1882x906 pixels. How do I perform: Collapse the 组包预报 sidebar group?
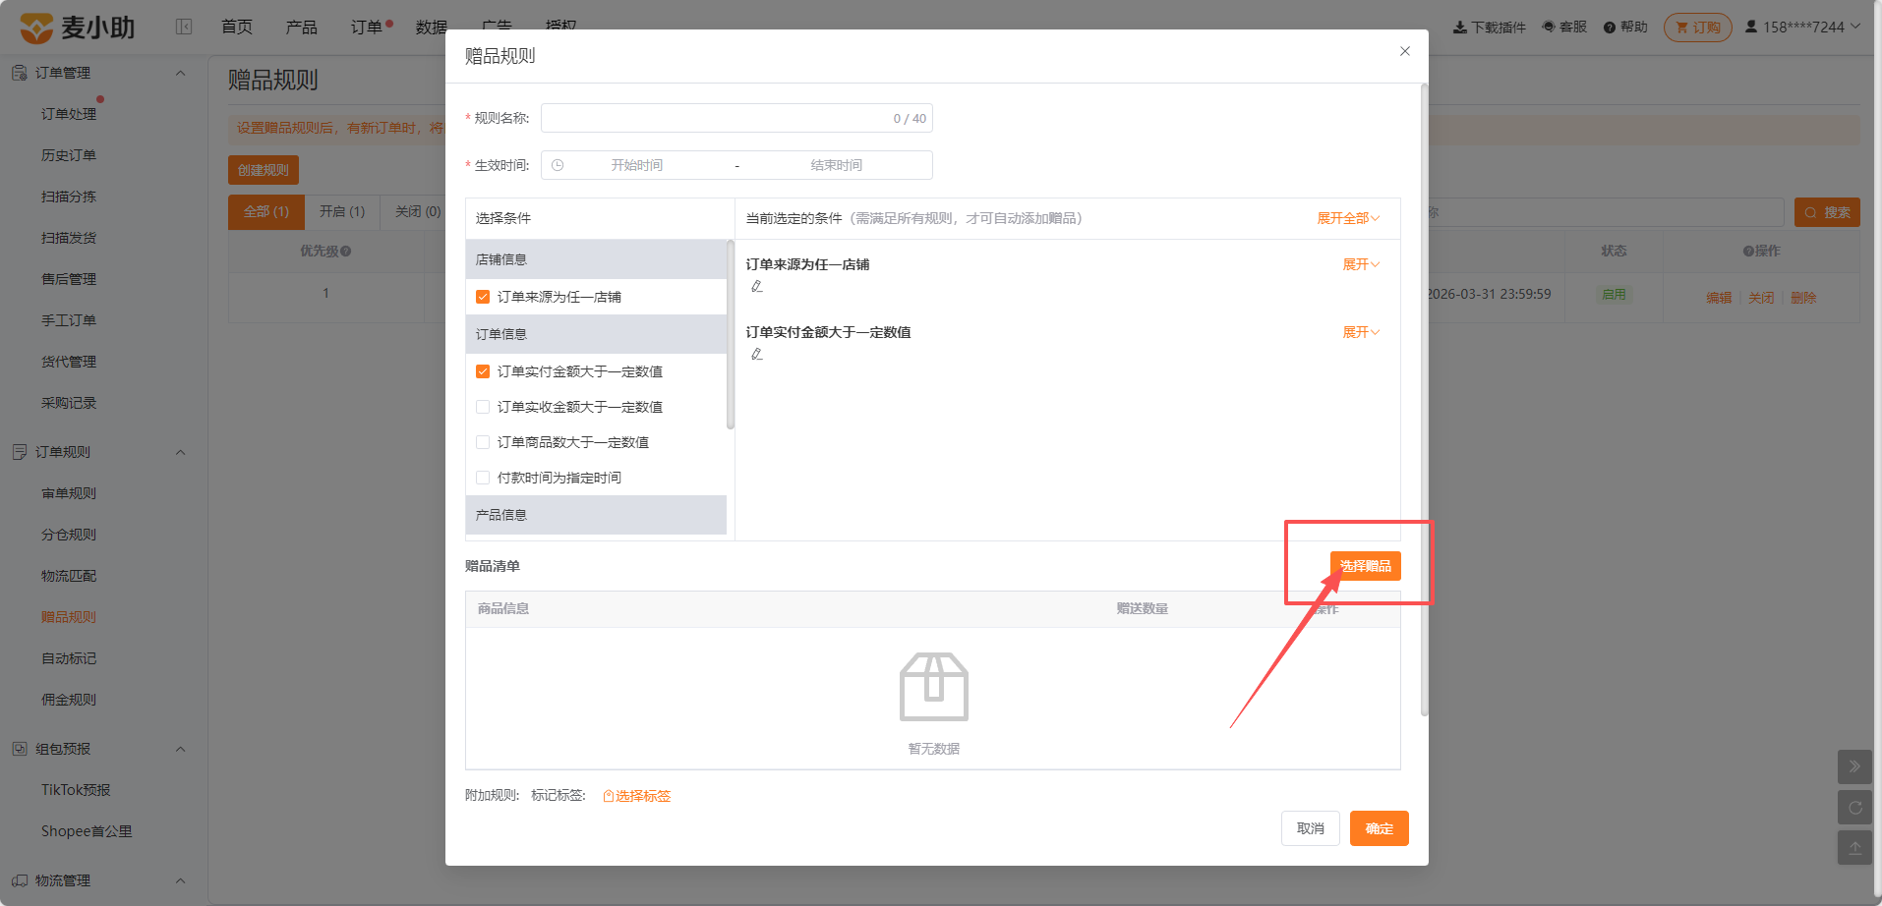click(x=181, y=749)
